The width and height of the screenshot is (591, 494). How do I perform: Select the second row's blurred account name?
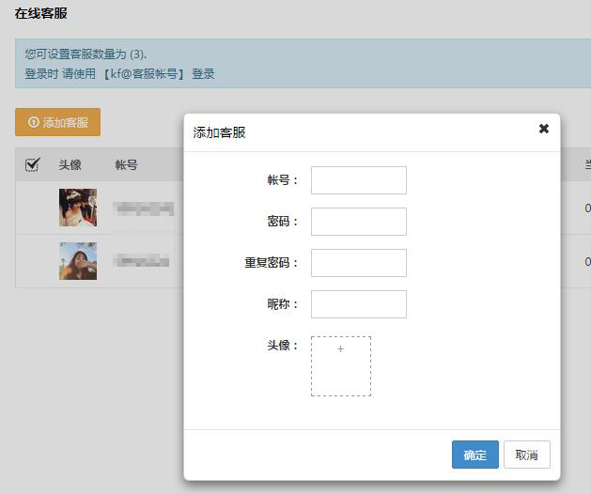click(141, 261)
